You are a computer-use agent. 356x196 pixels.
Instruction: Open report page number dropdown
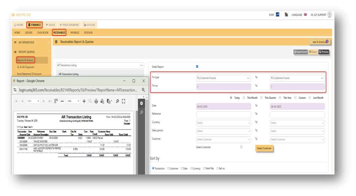coord(33,101)
